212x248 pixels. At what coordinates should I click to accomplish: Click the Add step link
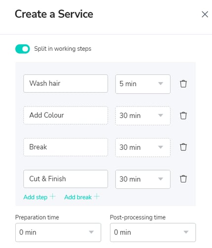pyautogui.click(x=35, y=197)
